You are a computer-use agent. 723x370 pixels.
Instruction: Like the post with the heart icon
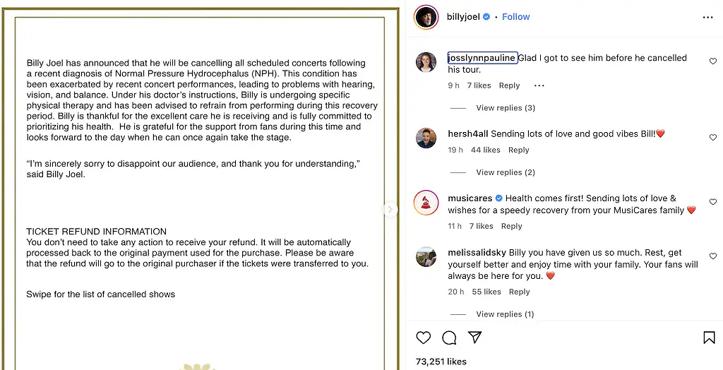point(424,338)
